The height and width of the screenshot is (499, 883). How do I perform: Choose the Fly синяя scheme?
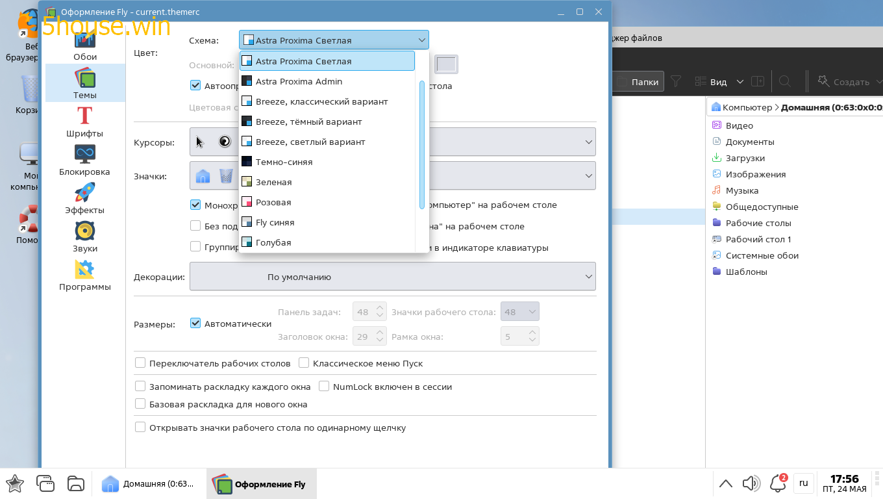[x=327, y=222]
